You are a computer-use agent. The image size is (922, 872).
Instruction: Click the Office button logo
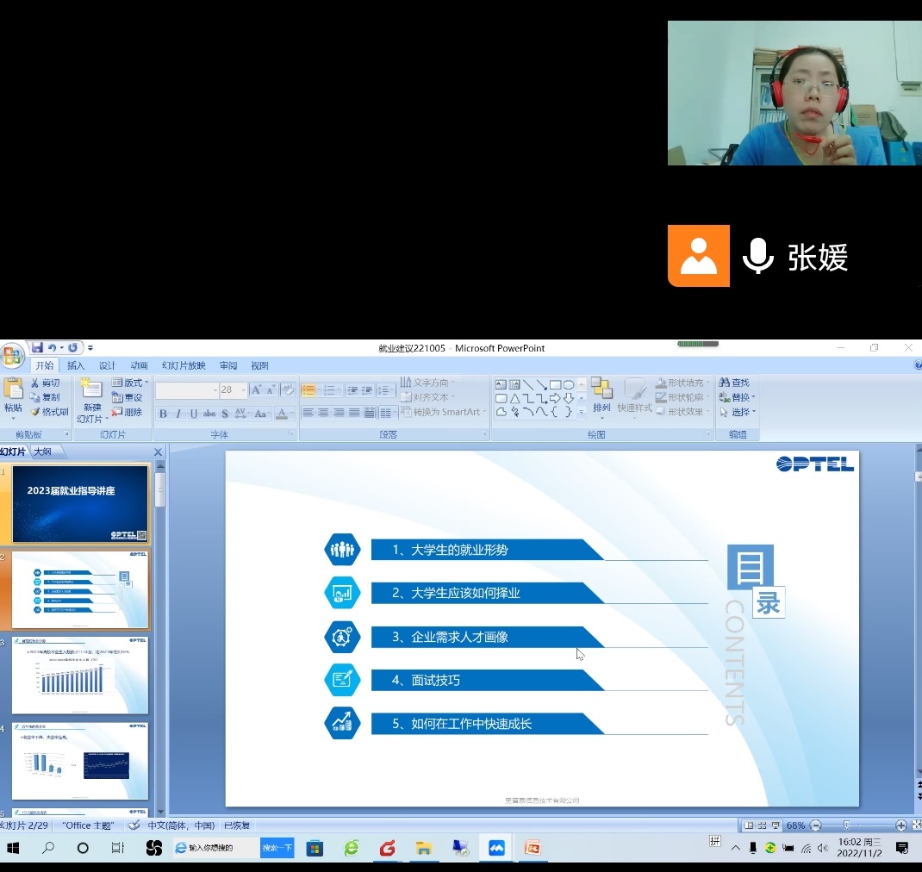12,355
